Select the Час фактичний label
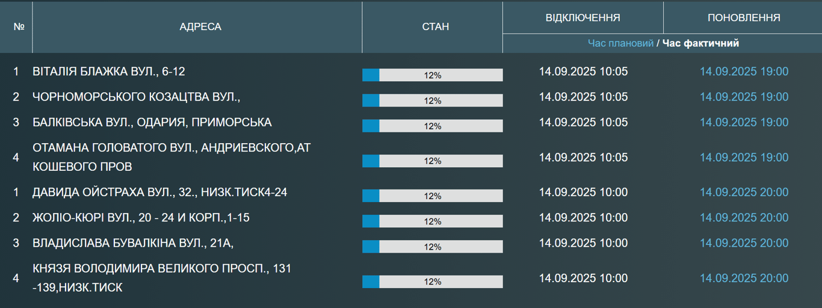 (x=701, y=43)
